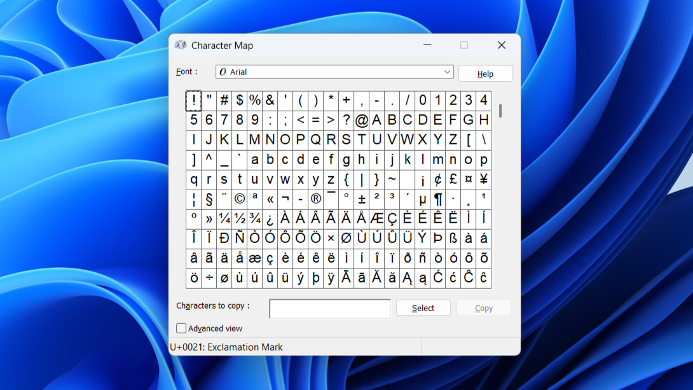Select the hash # character cell
Screen dimensions: 693x390
[x=224, y=101]
